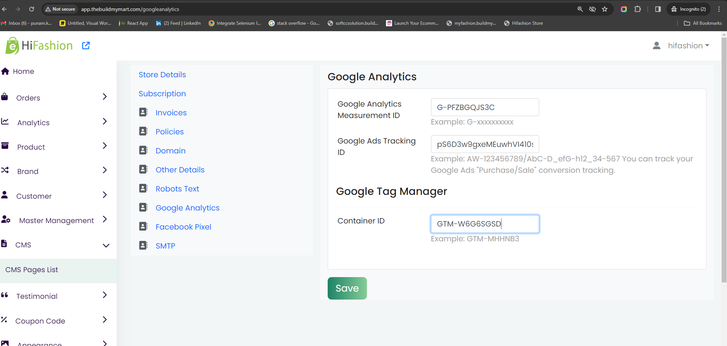Click the icon beside SMTP
727x346 pixels.
[x=143, y=245]
